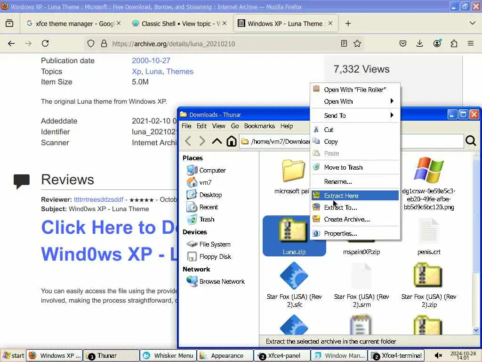Open Thunar View menu
This screenshot has width=482, height=362.
(x=218, y=126)
